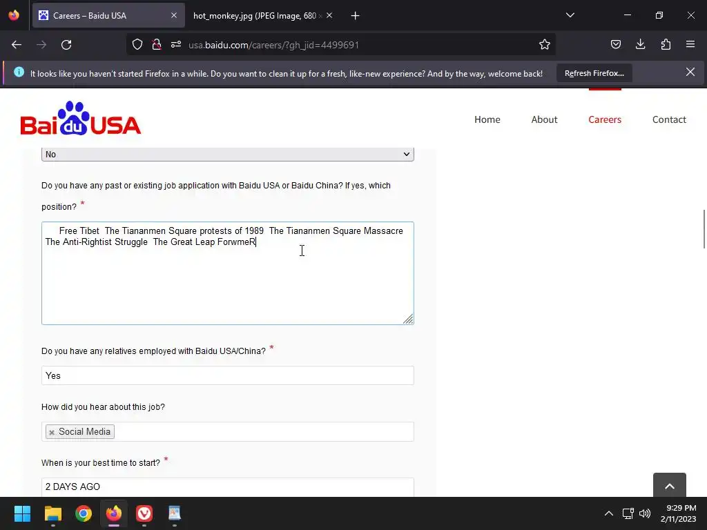This screenshot has height=530, width=707.
Task: Open the image app taskbar icon
Action: coord(175,513)
